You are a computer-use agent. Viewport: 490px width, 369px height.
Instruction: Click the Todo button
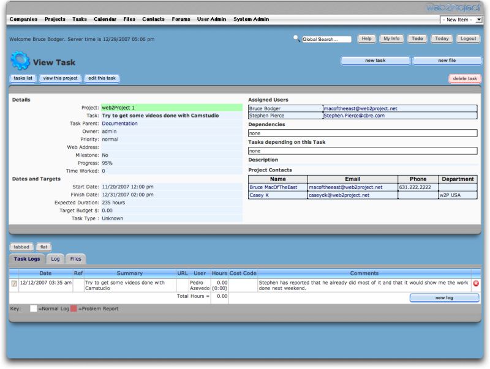pyautogui.click(x=417, y=39)
